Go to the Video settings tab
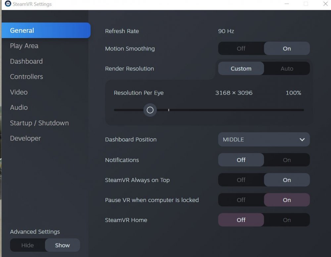This screenshot has height=257, width=331. pyautogui.click(x=19, y=92)
